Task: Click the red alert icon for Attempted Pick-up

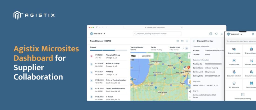Action: [91, 56]
